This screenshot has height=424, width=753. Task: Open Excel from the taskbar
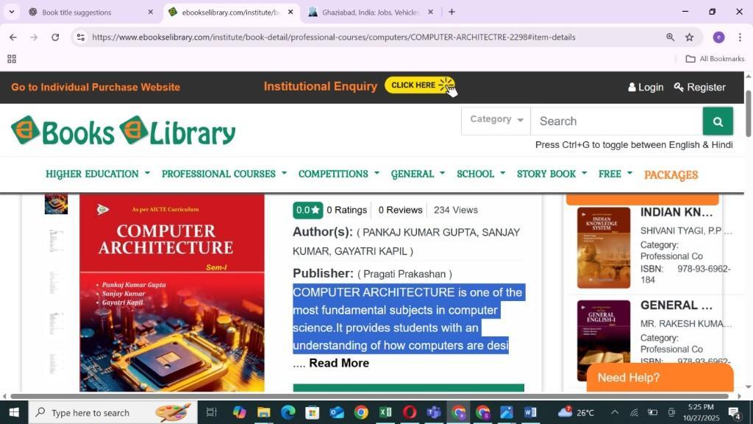pyautogui.click(x=385, y=412)
